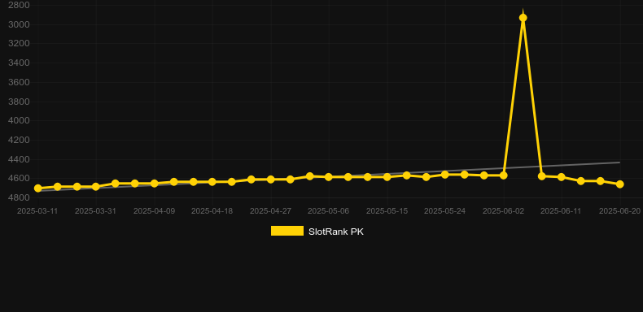The height and width of the screenshot is (312, 643).
Task: Select the data point above 2025-04-27
Action: click(x=271, y=180)
